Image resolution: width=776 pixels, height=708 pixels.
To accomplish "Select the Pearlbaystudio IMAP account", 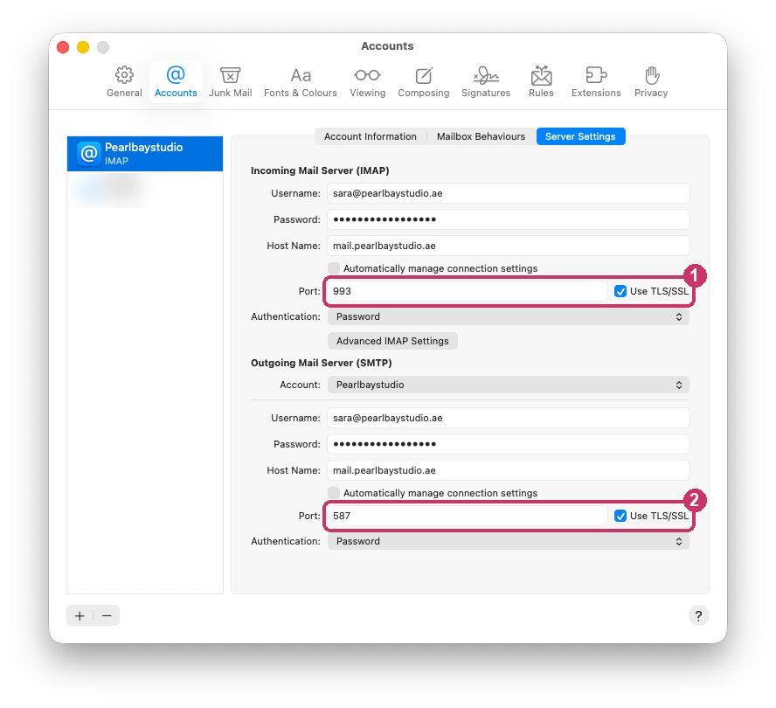I will (x=145, y=154).
